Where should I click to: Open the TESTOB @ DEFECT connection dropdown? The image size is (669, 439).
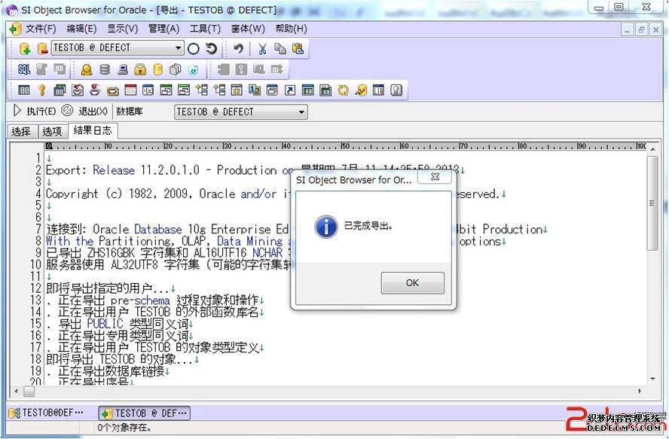point(179,48)
